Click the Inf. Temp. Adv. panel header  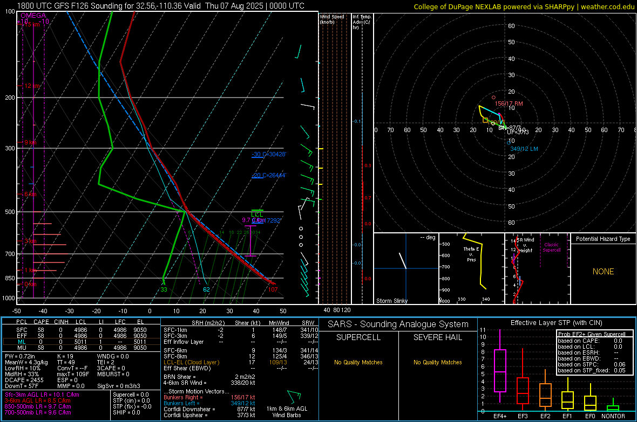tap(362, 22)
